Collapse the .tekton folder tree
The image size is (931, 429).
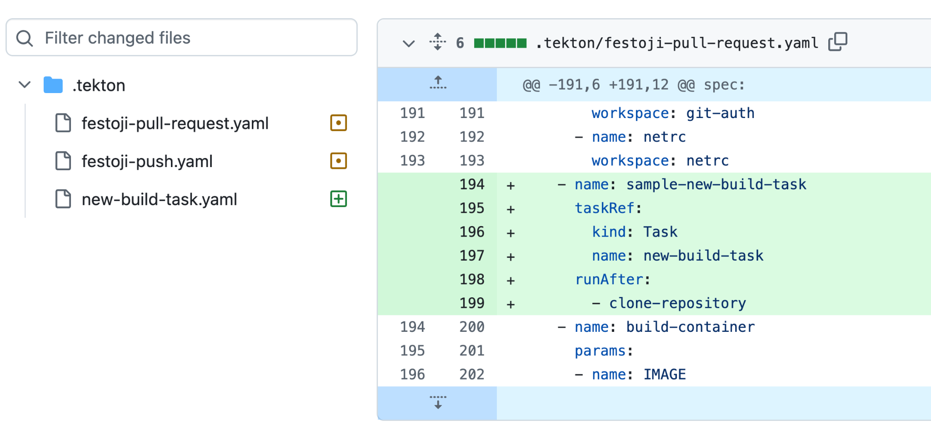(x=25, y=85)
